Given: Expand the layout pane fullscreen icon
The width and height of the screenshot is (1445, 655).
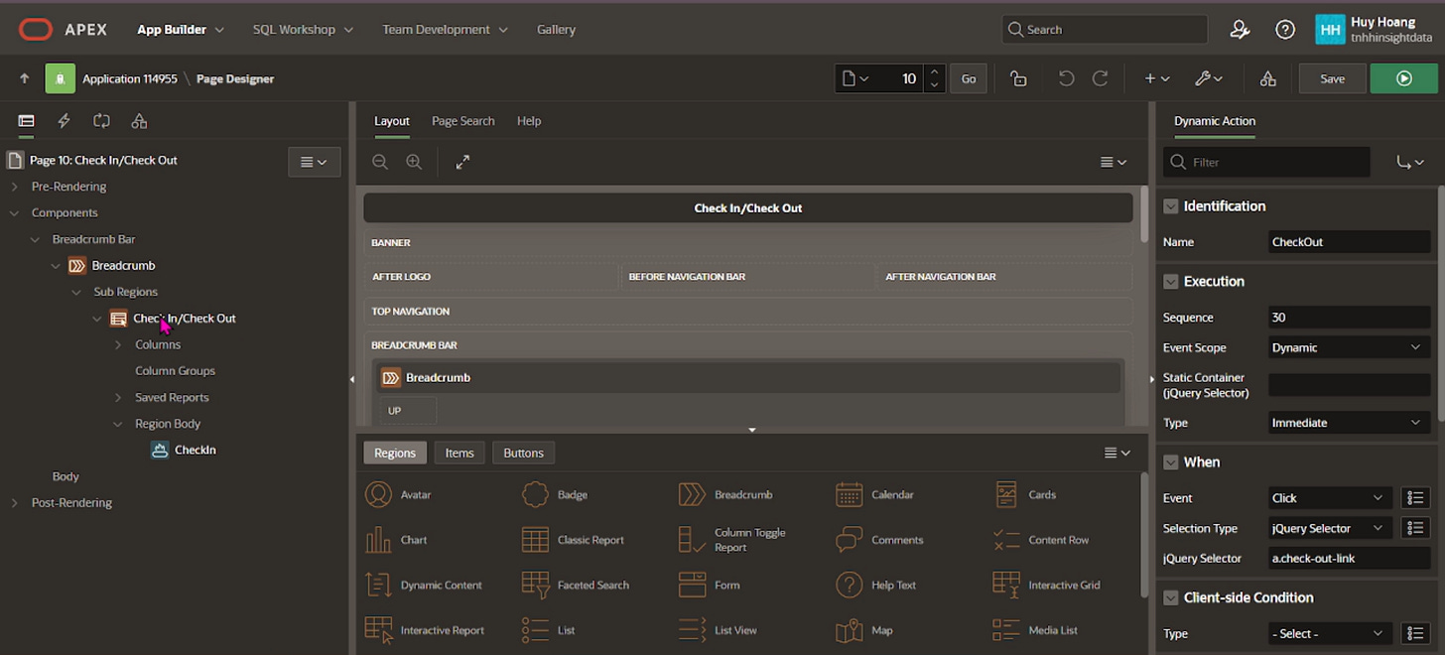Looking at the screenshot, I should 462,162.
